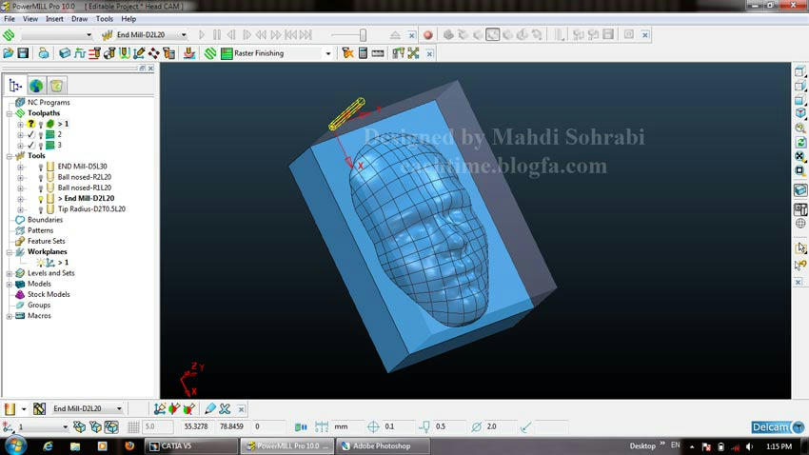This screenshot has height=455, width=809.
Task: Adjust simulation speed slider
Action: click(x=363, y=35)
